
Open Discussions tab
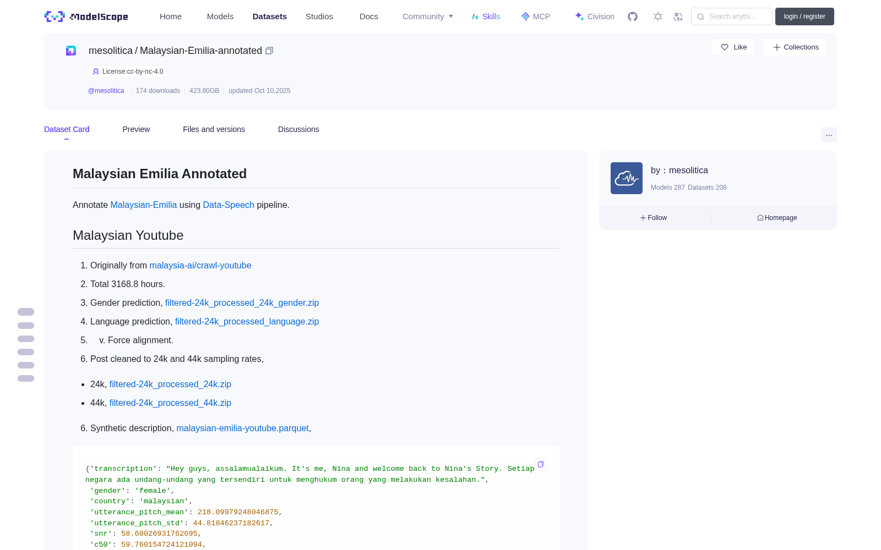tap(298, 129)
